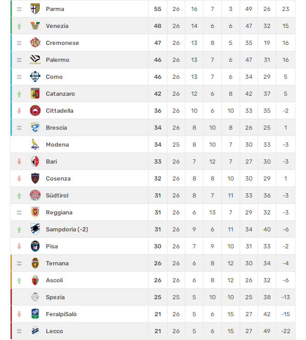Click the Pisa team crest

35,247
